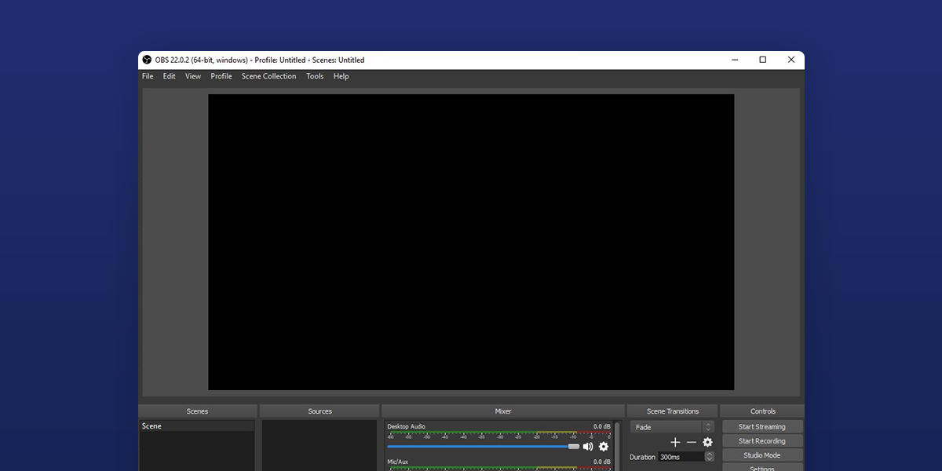The image size is (942, 471).
Task: Click the Duration 300ms input field
Action: pyautogui.click(x=680, y=457)
